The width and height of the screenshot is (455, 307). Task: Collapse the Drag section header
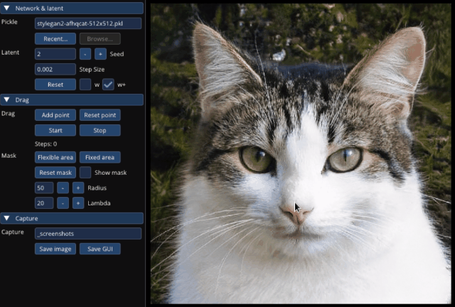click(x=6, y=99)
